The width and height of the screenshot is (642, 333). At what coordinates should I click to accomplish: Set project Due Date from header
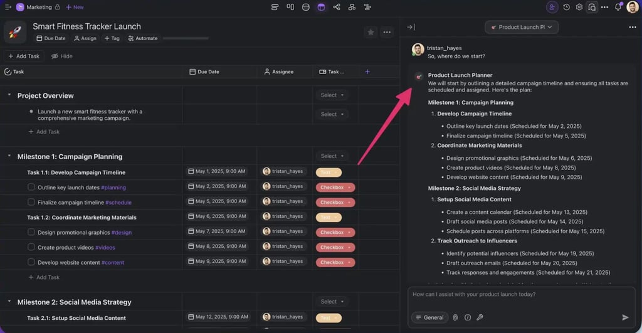click(51, 38)
